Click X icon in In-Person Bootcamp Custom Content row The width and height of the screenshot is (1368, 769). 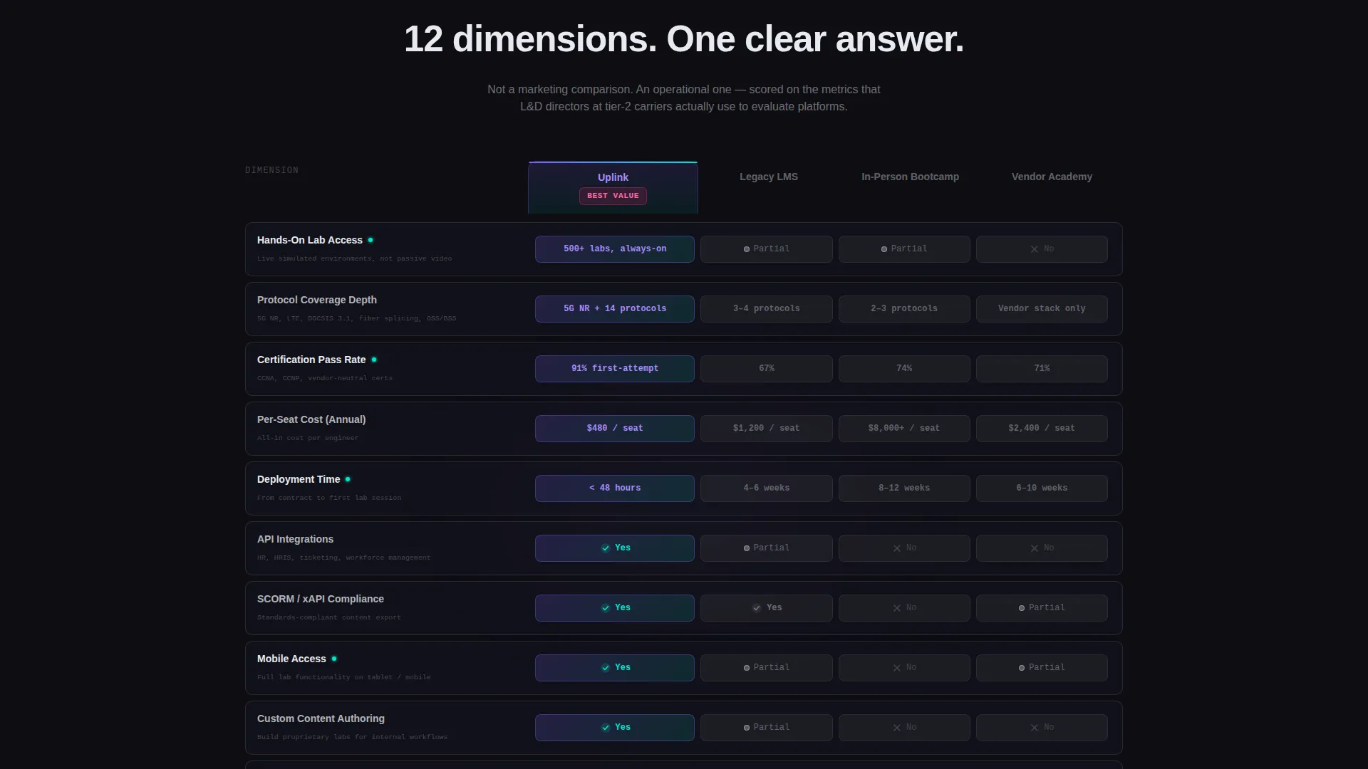click(x=897, y=728)
